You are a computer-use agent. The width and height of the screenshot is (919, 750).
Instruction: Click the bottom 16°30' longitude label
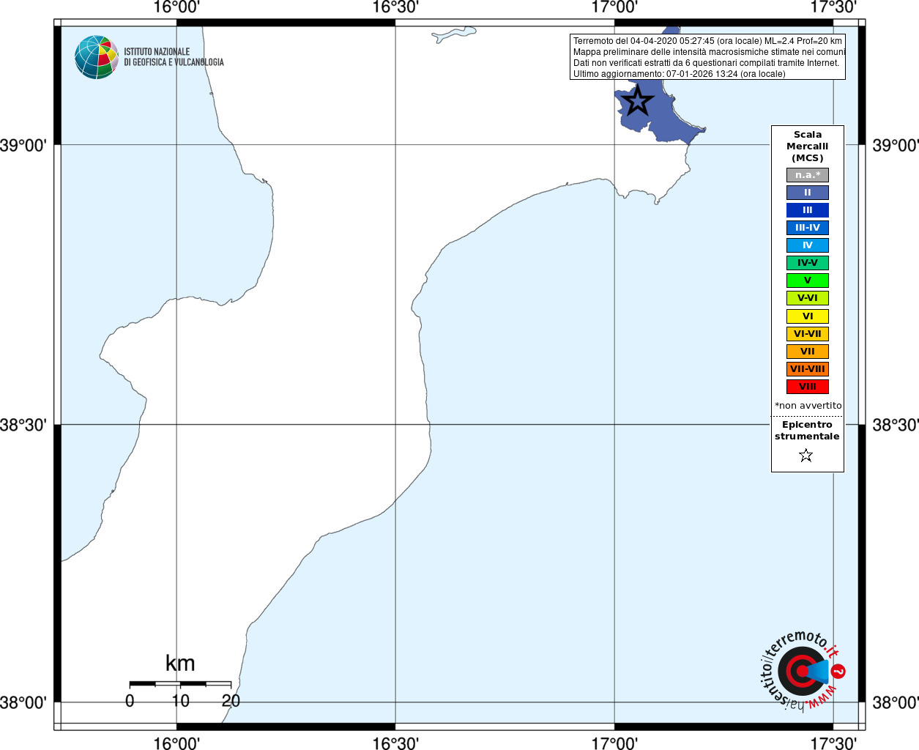395,742
